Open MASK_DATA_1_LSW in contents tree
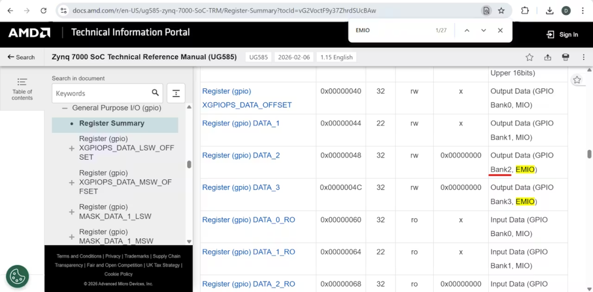This screenshot has height=292, width=593. tap(115, 212)
